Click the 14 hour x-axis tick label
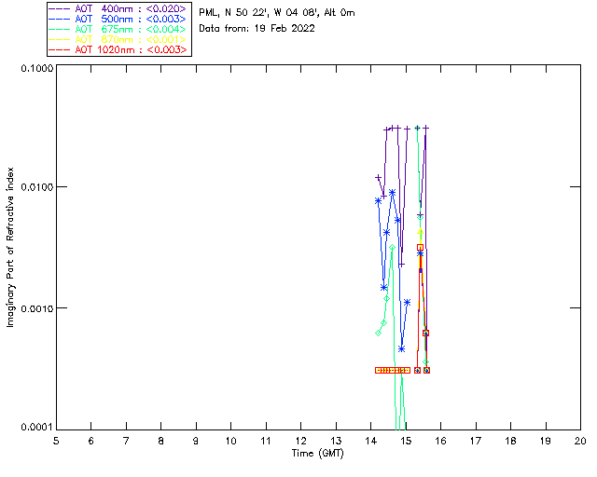Viewport: 597px width, 477px height. [371, 442]
